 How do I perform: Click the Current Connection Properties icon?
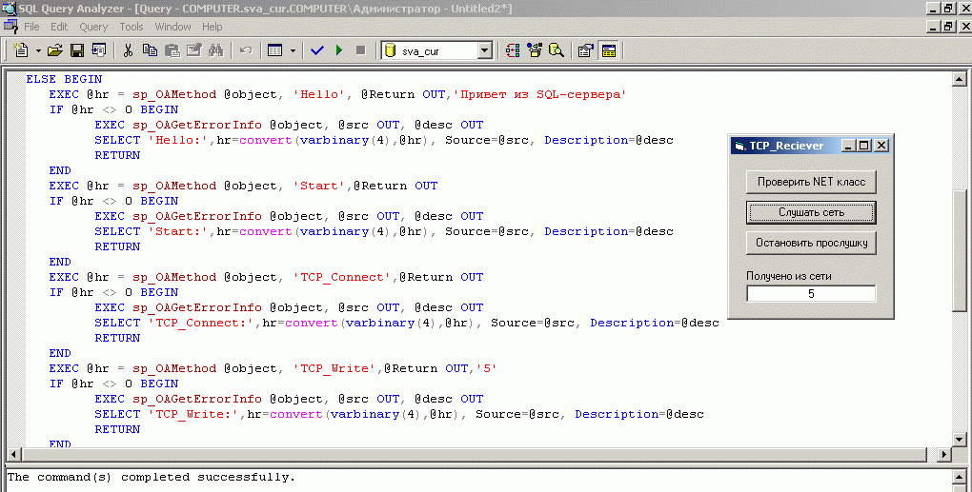point(586,50)
